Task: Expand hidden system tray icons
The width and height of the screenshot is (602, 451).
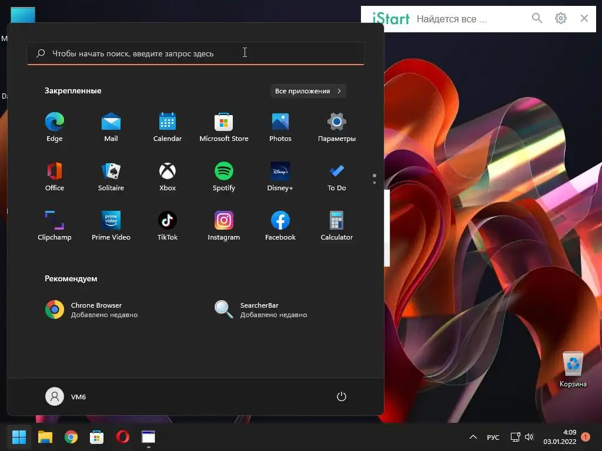Action: (473, 437)
